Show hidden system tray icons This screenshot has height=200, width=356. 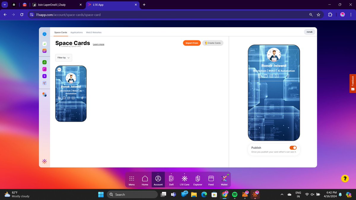(x=282, y=194)
